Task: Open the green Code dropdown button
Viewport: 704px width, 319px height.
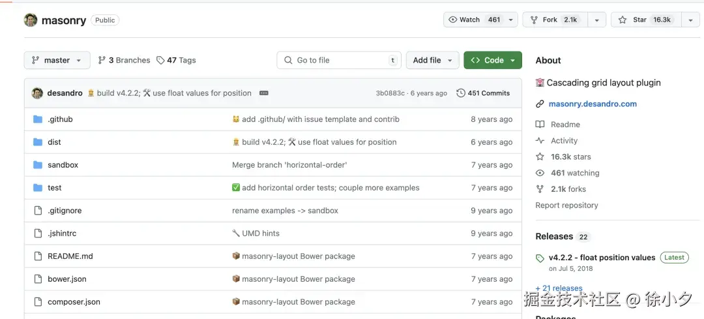Action: 493,60
